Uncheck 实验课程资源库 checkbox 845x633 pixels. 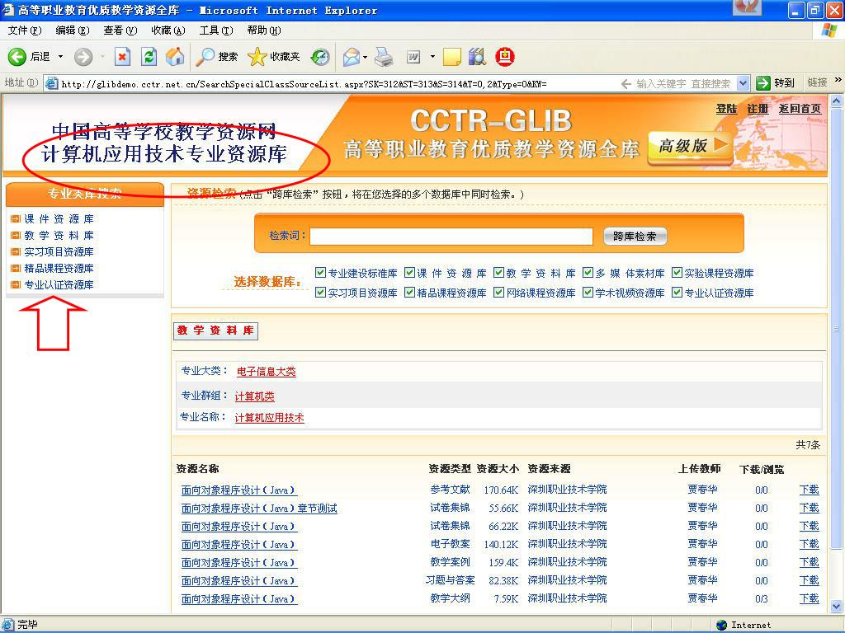pyautogui.click(x=677, y=272)
